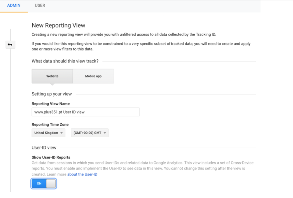Switch to the ADMIN tab
Screen dimensions: 293x198
pos(14,6)
